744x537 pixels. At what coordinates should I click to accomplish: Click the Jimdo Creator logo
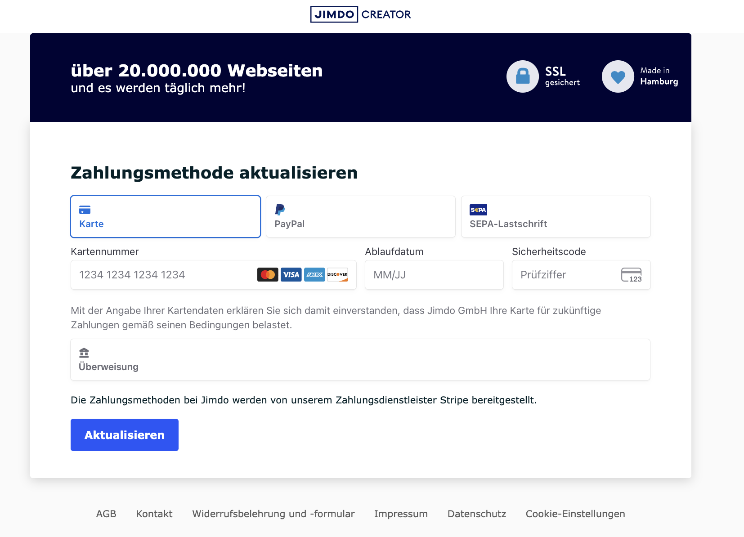[361, 14]
